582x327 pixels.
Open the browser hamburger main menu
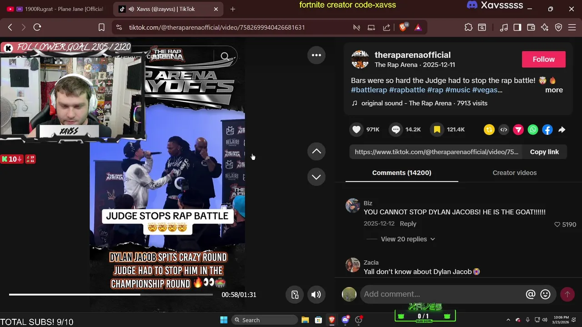pos(572,27)
